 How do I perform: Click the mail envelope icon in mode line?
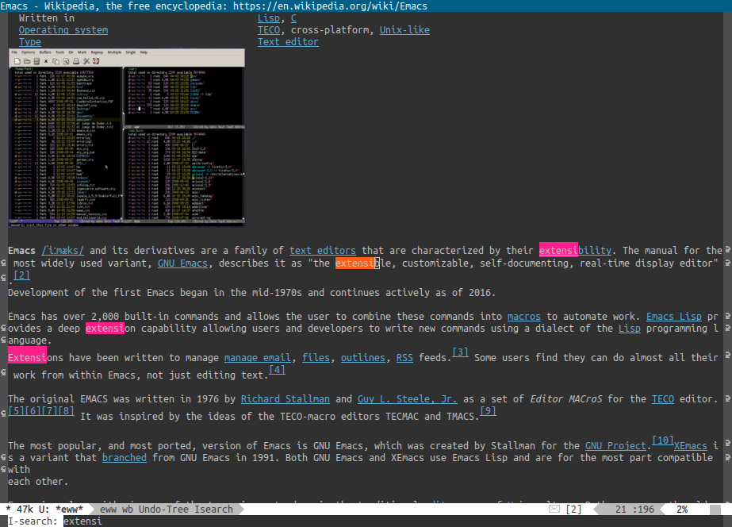[554, 509]
